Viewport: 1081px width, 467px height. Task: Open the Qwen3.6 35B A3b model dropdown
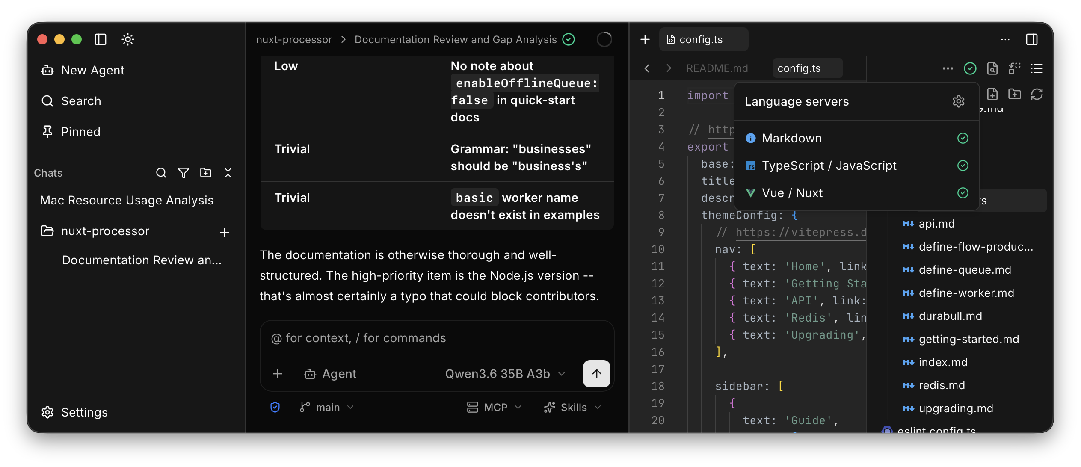click(505, 374)
